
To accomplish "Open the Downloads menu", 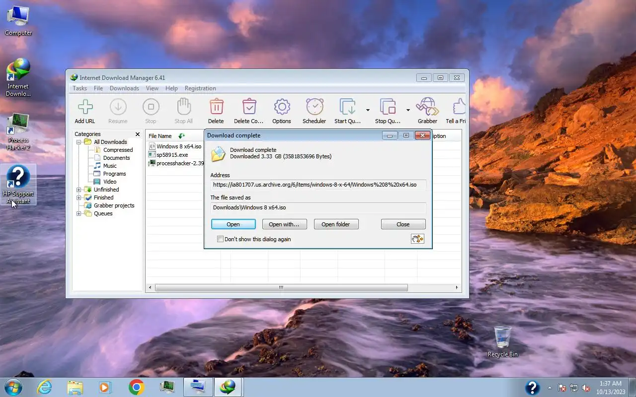I will click(x=124, y=88).
